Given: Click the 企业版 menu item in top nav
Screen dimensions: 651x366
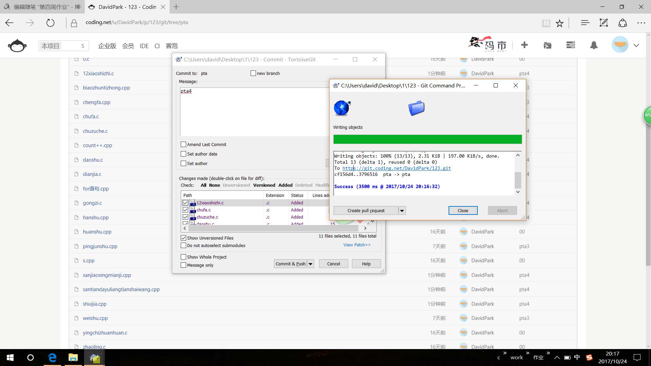Looking at the screenshot, I should pyautogui.click(x=107, y=46).
